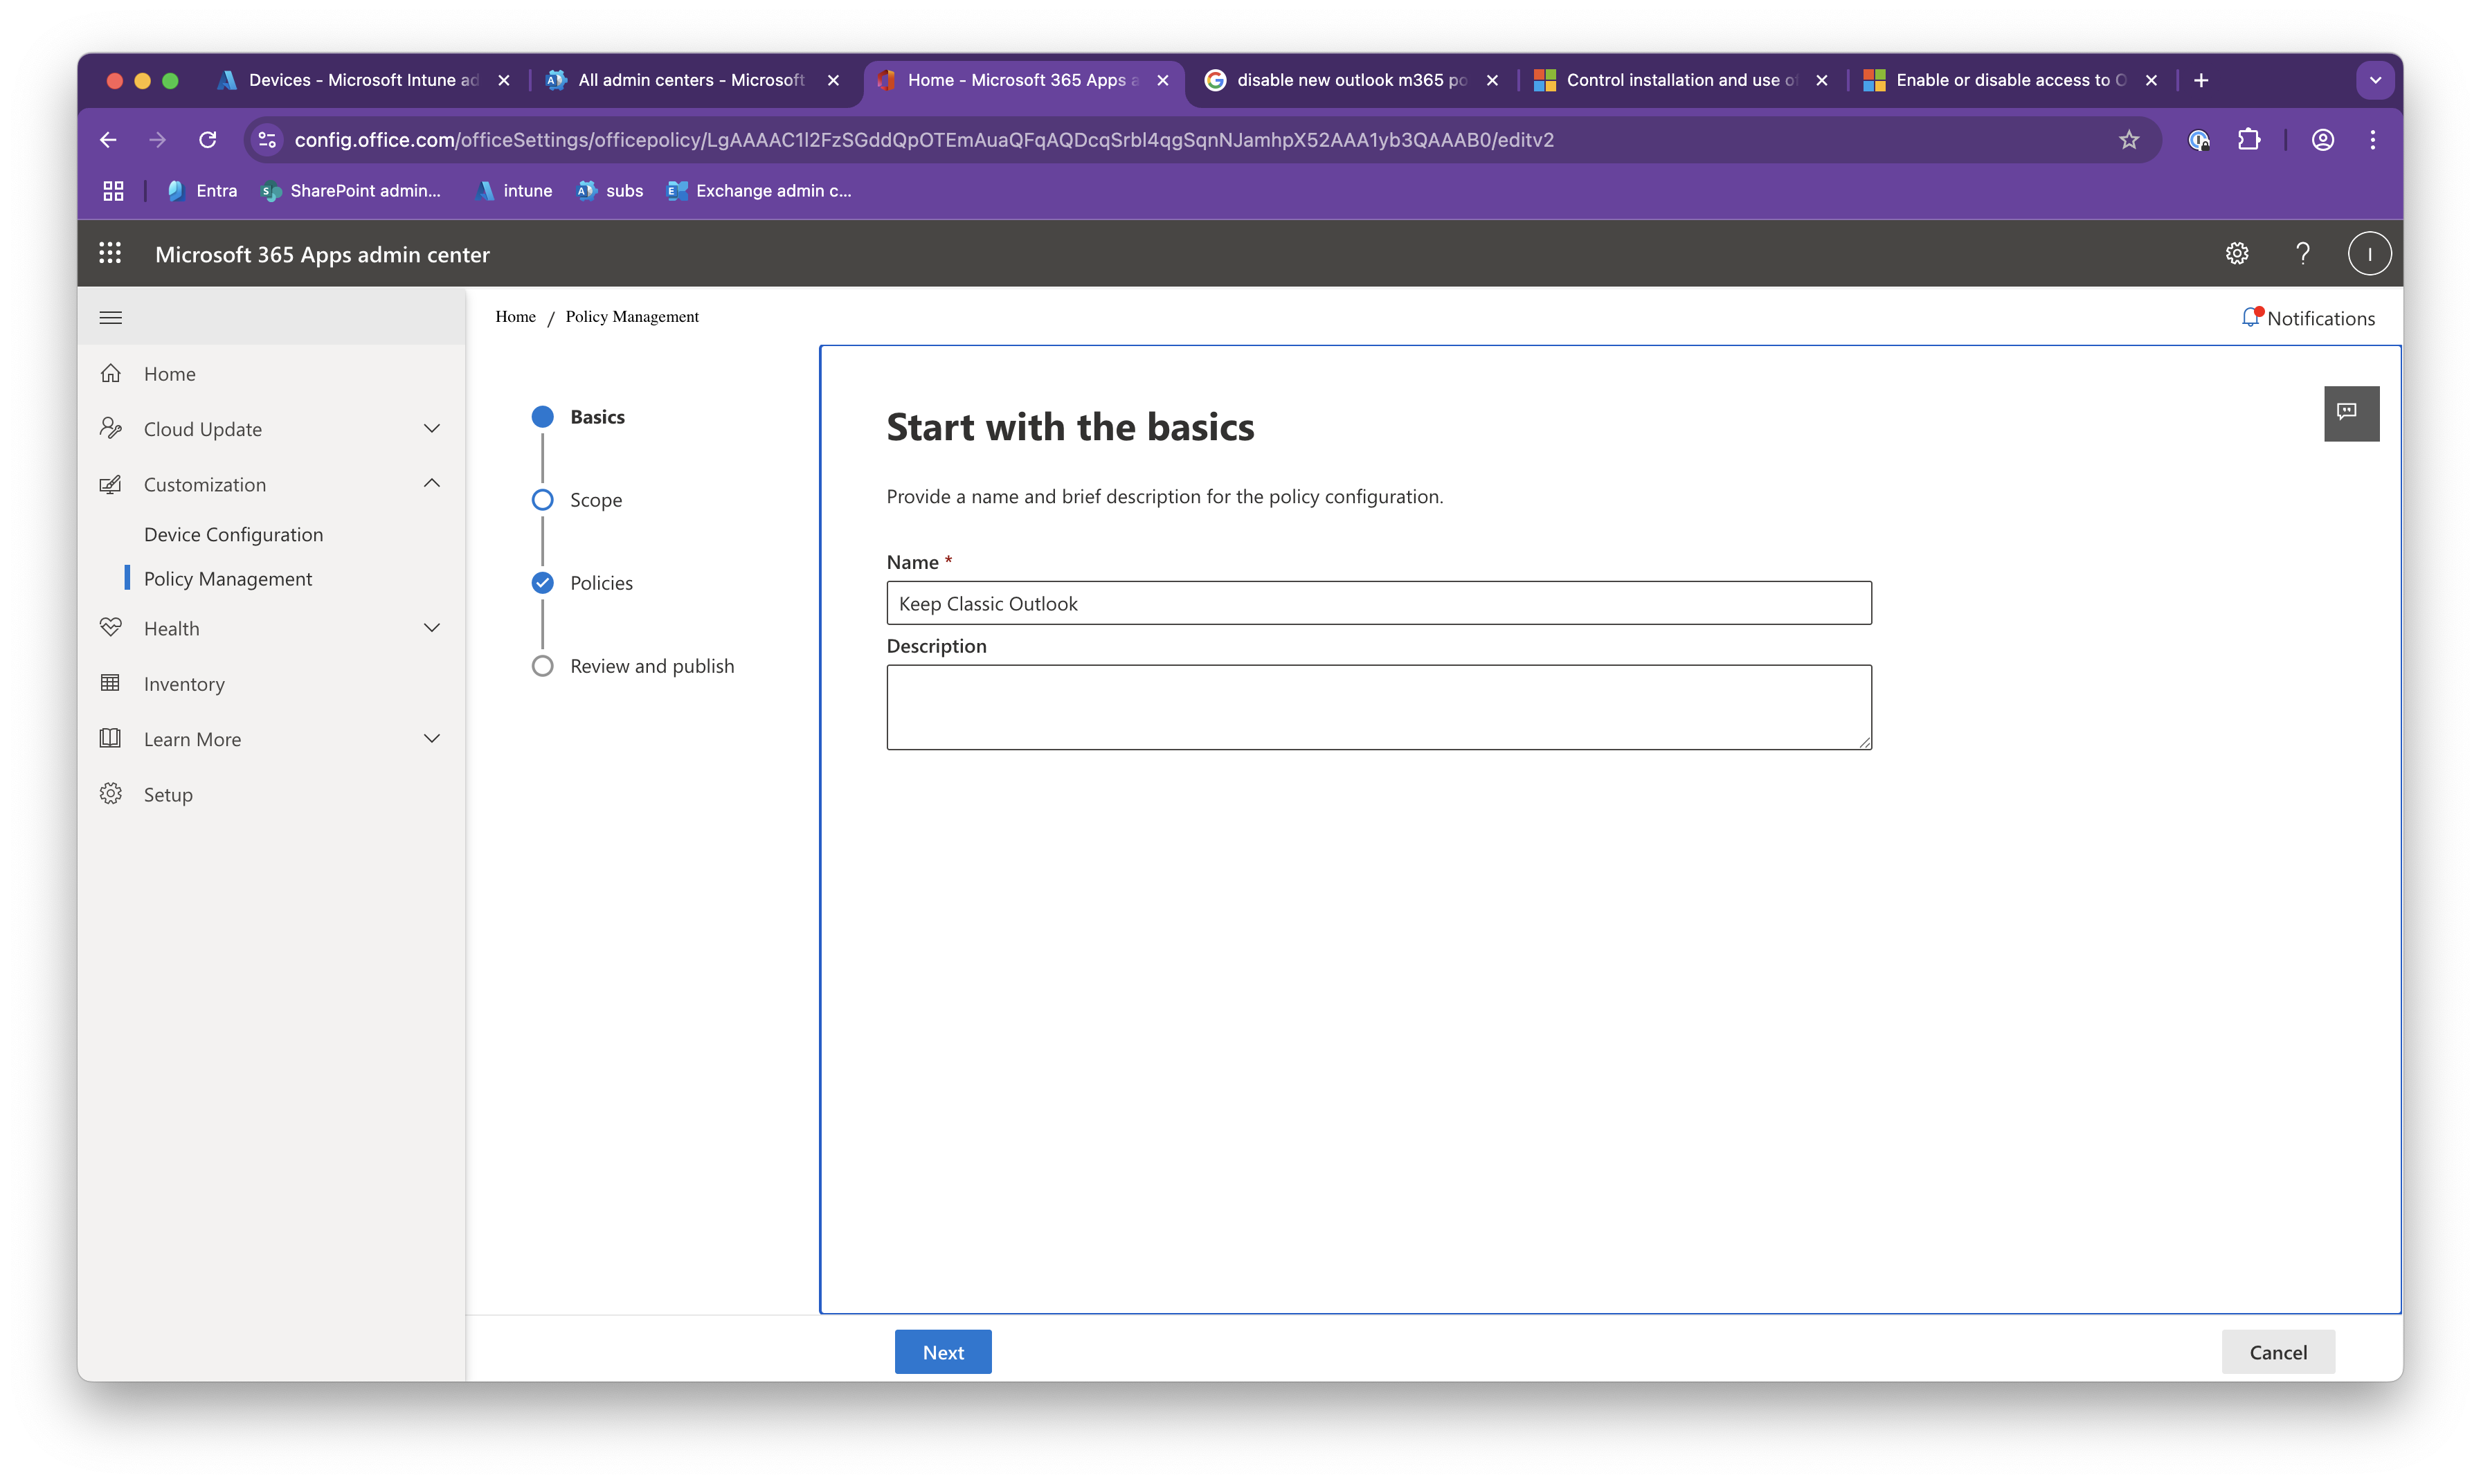Open the SharePoint admin bookmark
Viewport: 2481px width, 1484px height.
tap(351, 191)
